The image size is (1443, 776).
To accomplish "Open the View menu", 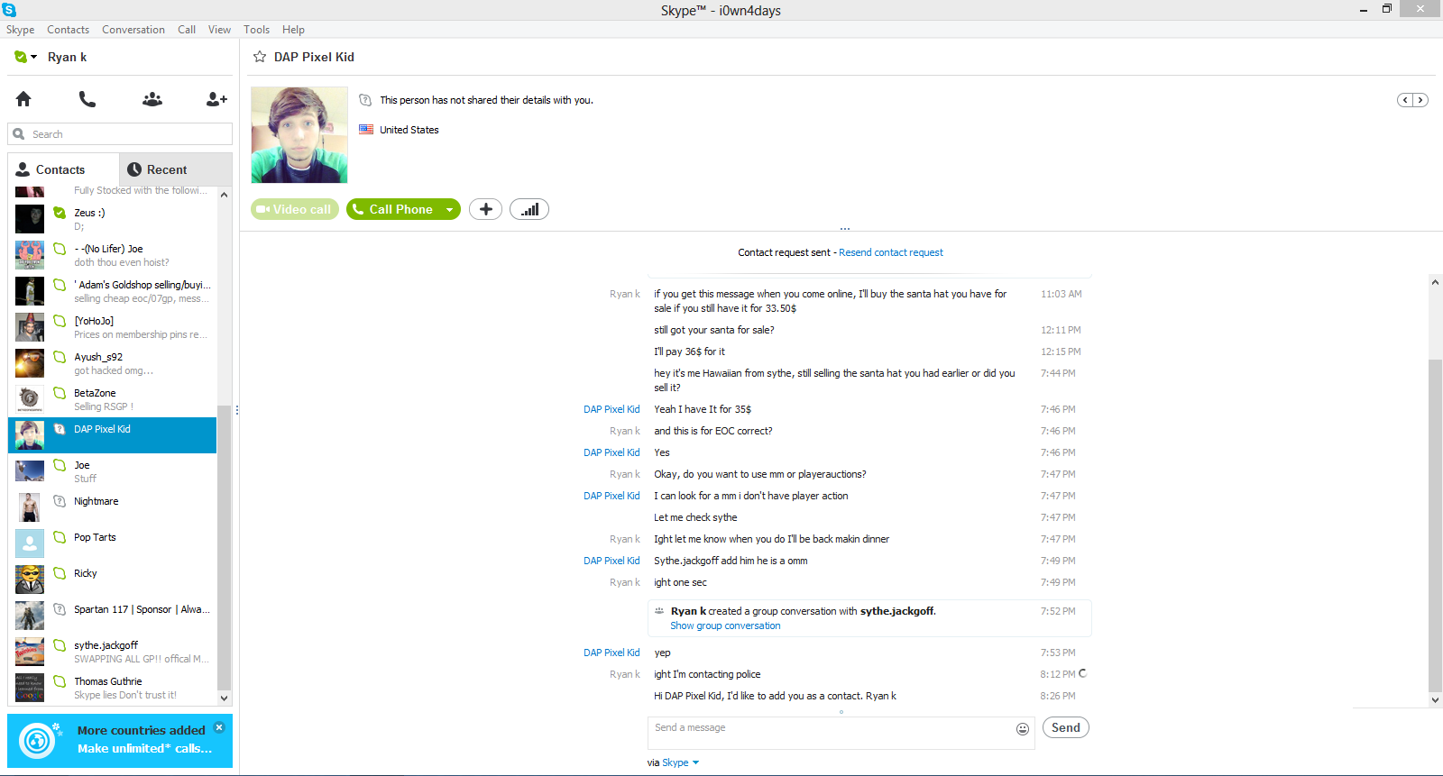I will click(x=219, y=30).
